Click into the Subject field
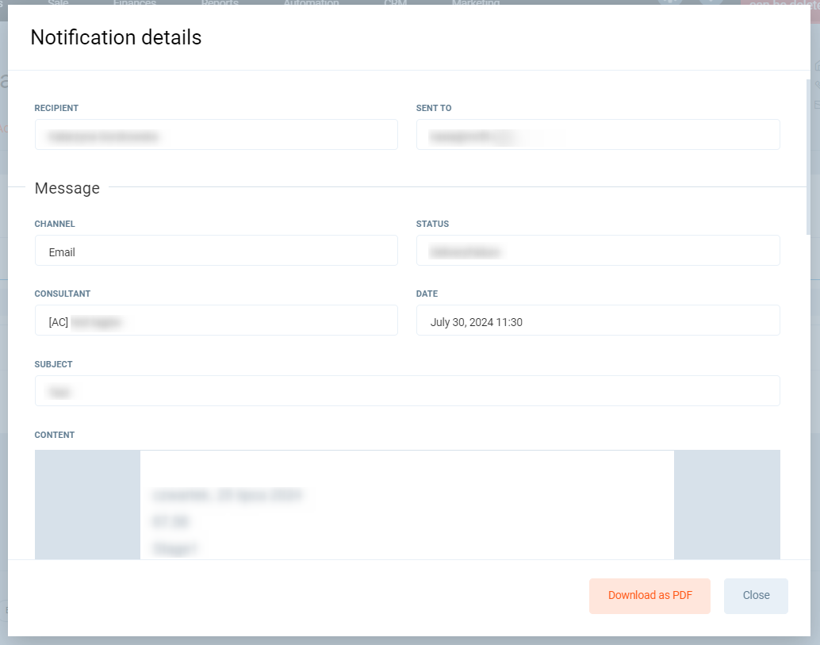The width and height of the screenshot is (820, 645). pos(407,391)
